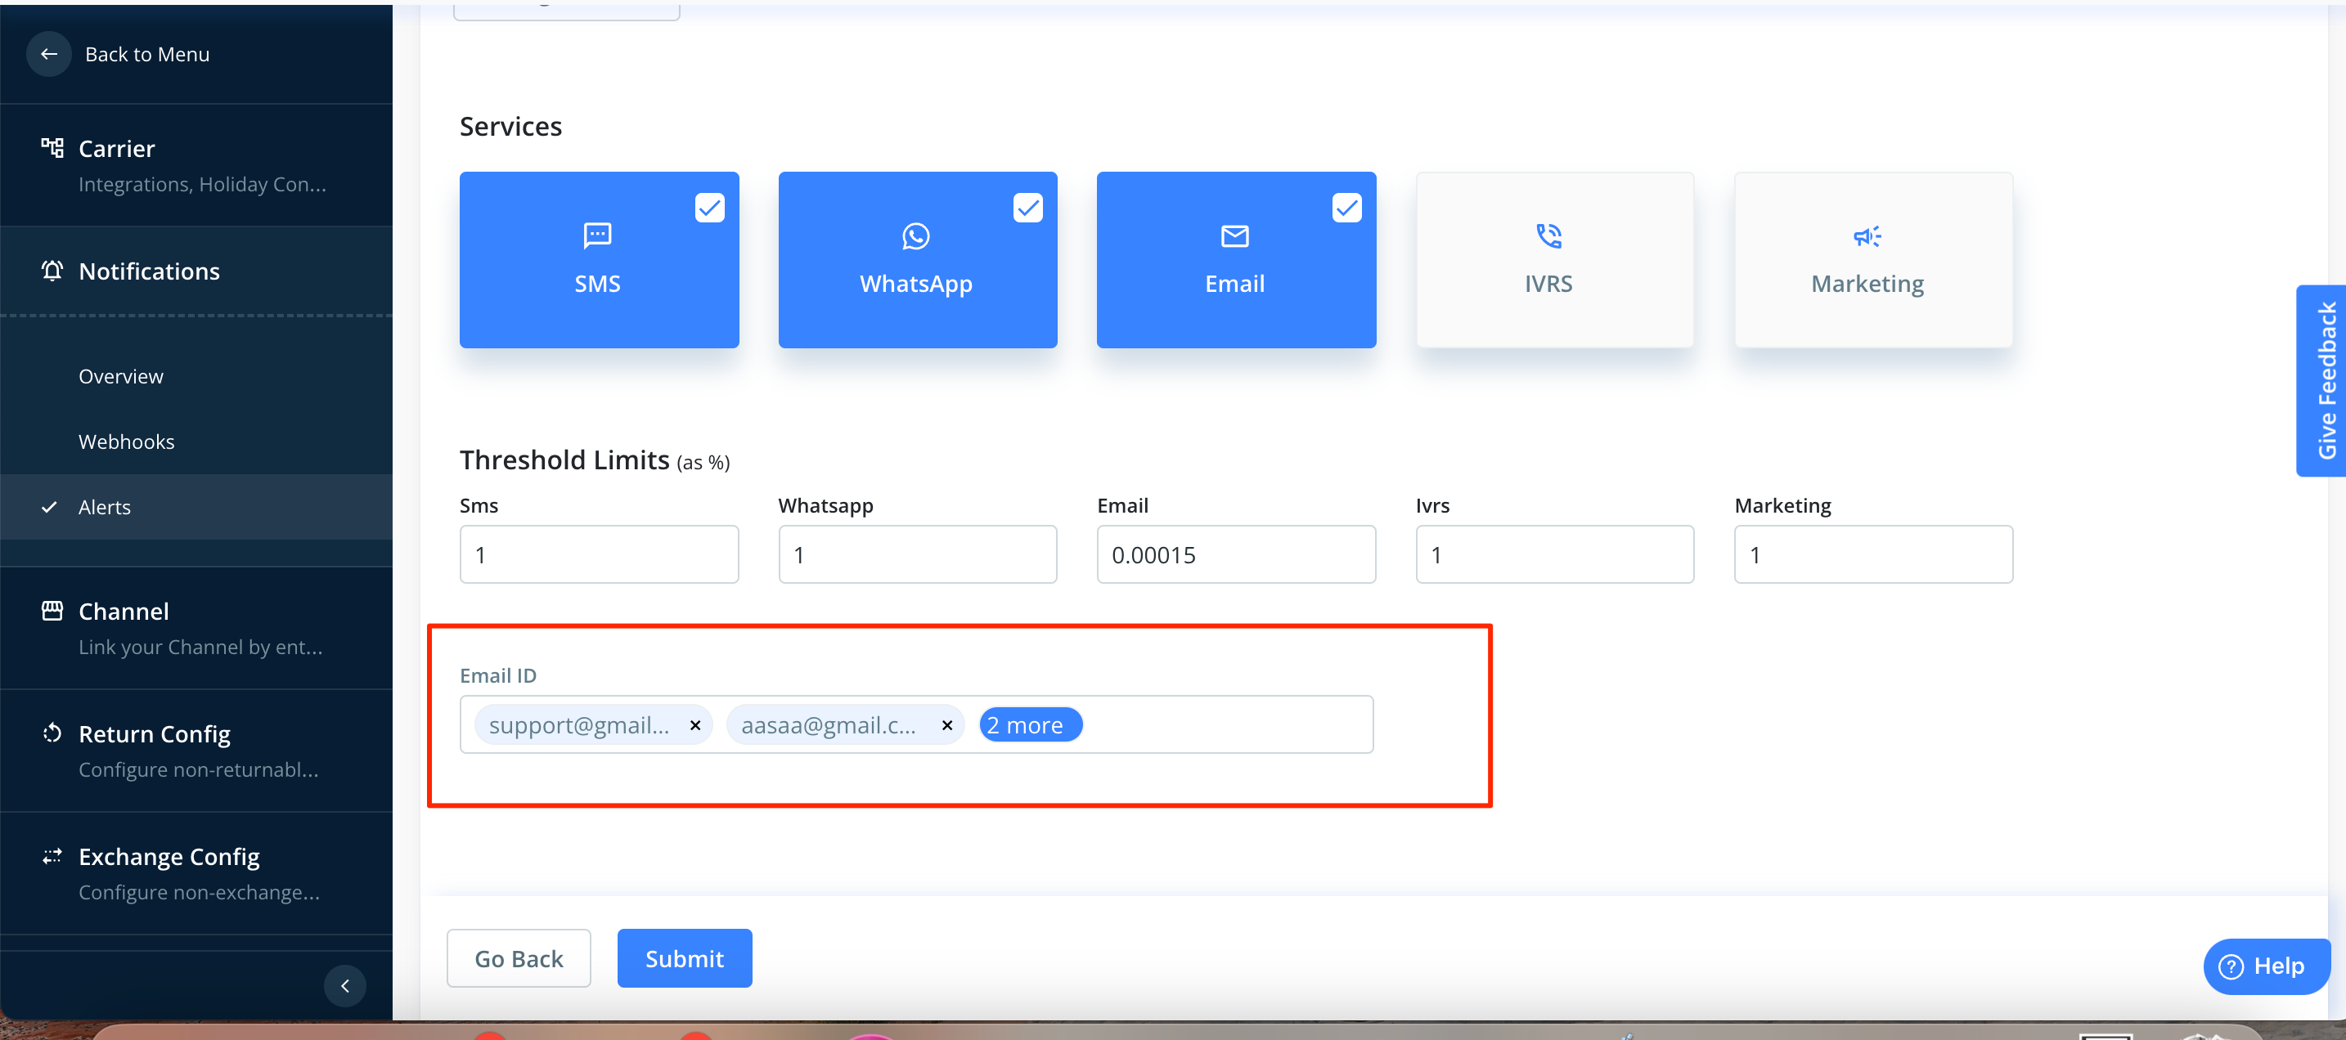Open the Overview menu item
The height and width of the screenshot is (1040, 2346).
[120, 376]
